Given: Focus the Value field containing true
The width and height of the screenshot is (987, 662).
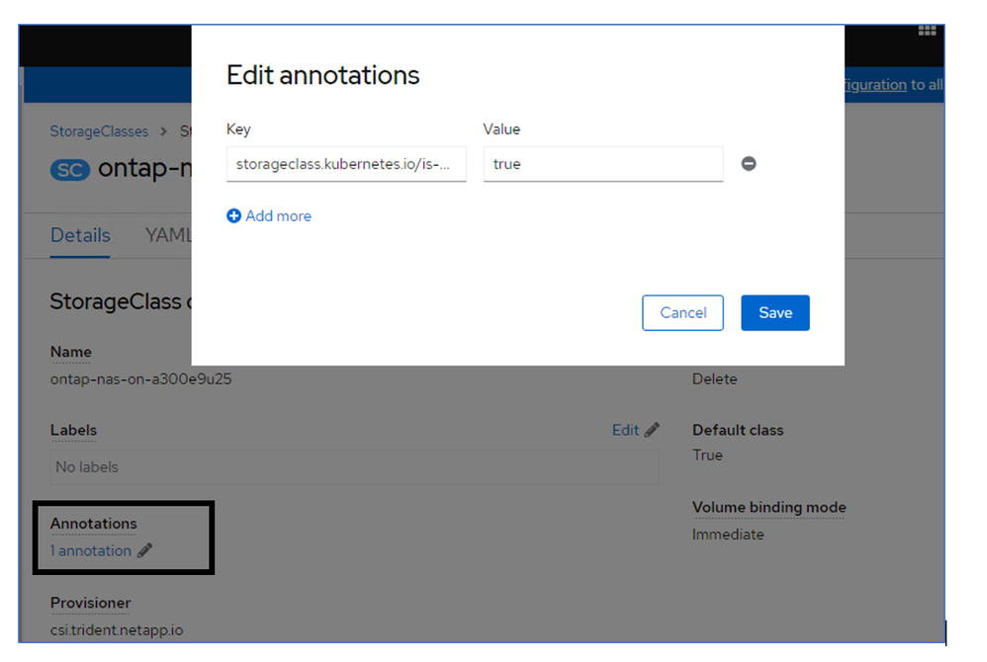Looking at the screenshot, I should tap(602, 164).
